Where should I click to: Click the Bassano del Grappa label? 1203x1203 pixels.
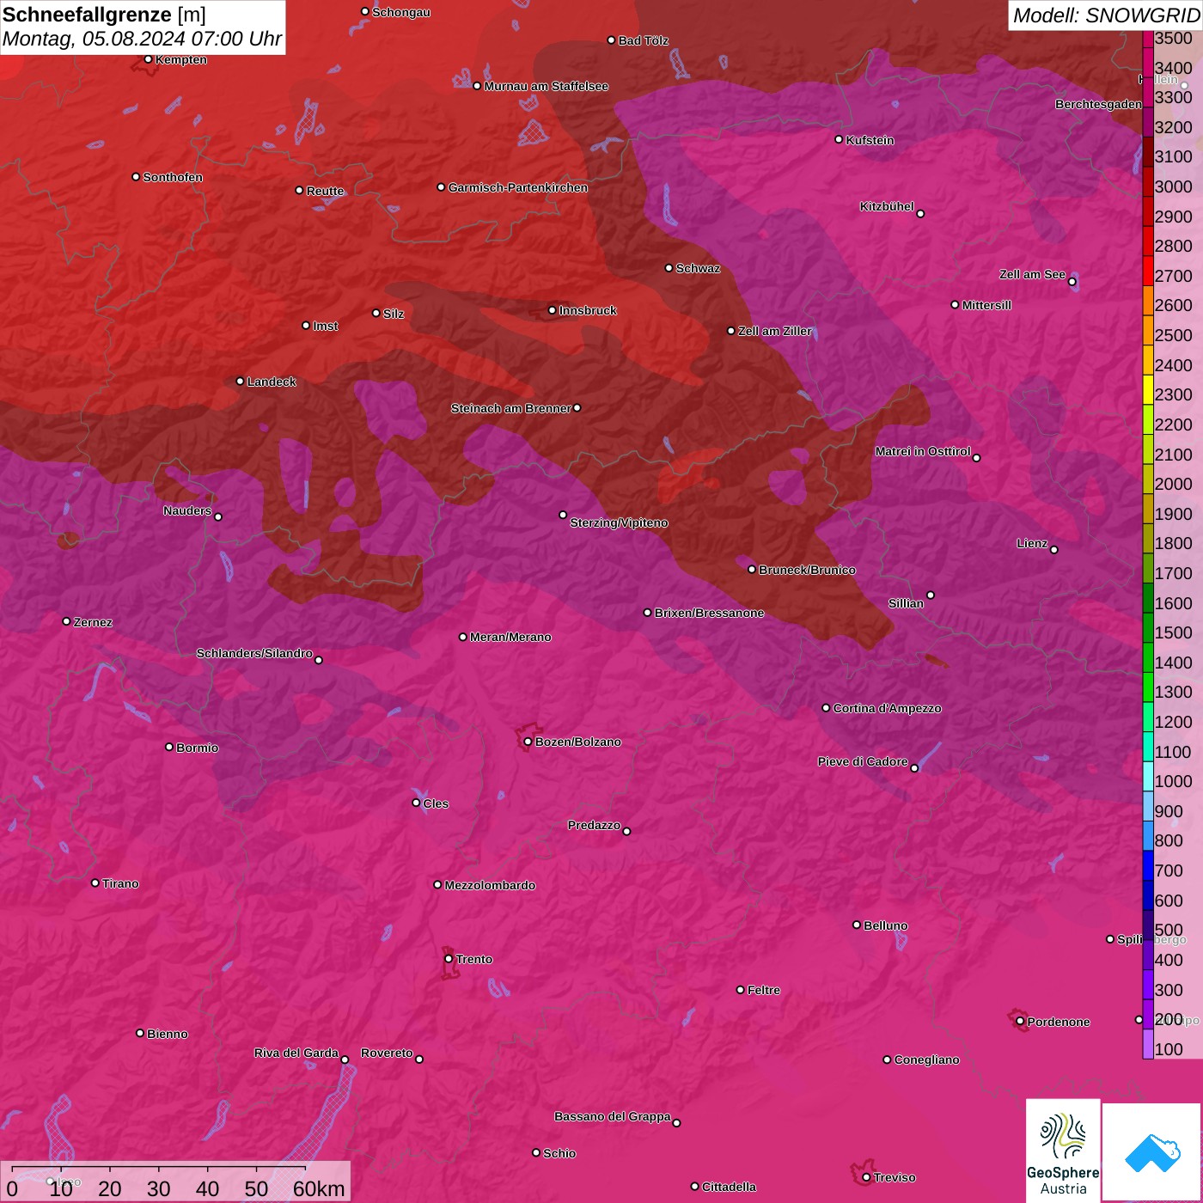point(613,1116)
